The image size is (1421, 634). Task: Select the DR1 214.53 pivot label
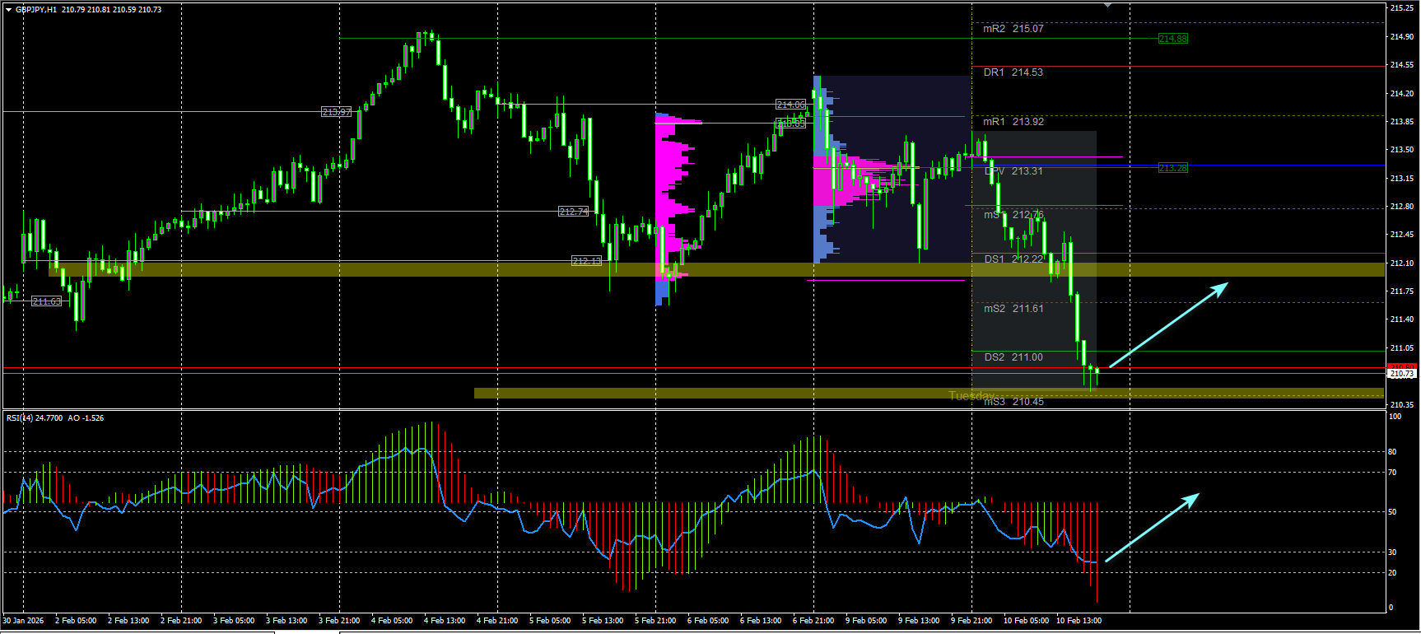tap(1013, 72)
